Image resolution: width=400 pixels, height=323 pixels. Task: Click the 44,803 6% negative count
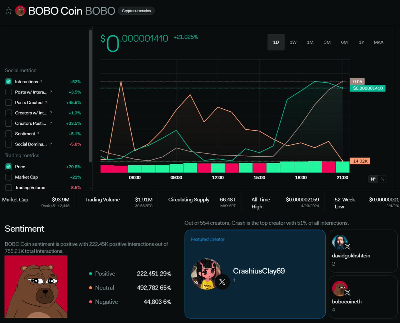pyautogui.click(x=157, y=302)
